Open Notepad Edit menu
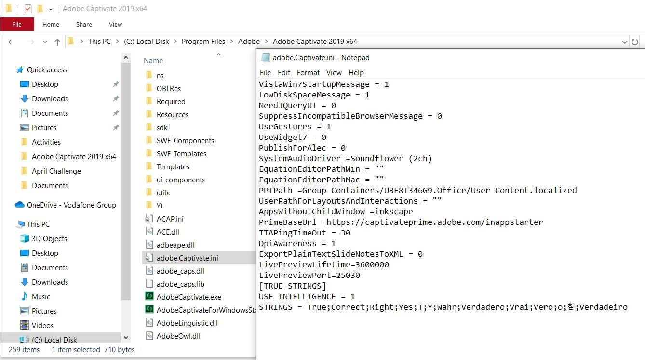 tap(284, 73)
